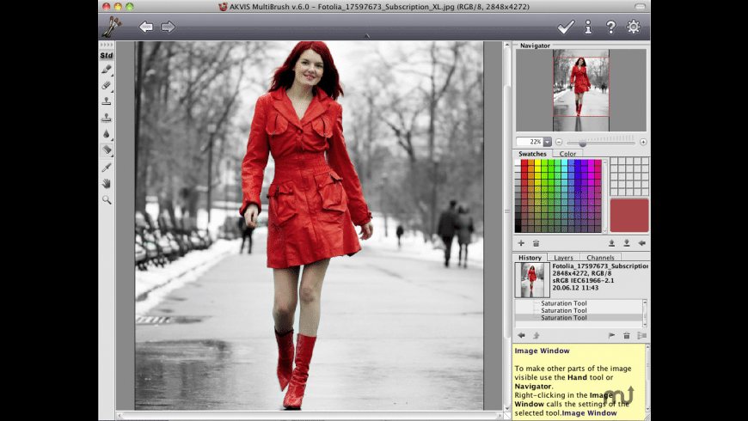Screen dimensions: 748x421
Task: Activate the Hand tool
Action: point(107,183)
